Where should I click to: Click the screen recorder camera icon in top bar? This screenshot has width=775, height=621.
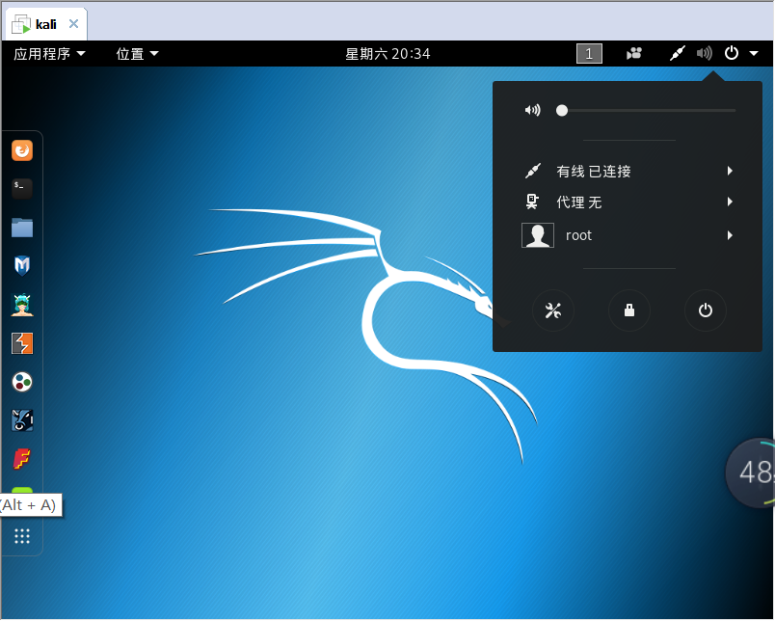pos(634,53)
